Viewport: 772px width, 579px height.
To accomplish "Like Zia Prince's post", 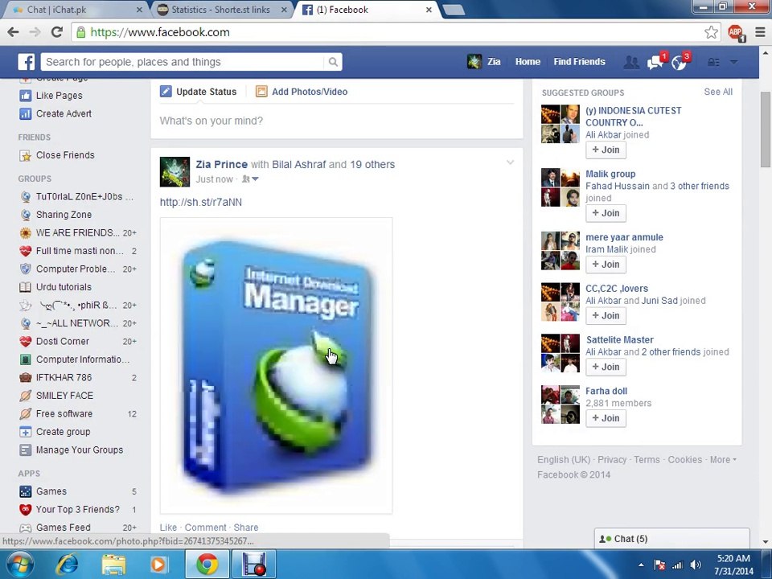I will click(168, 528).
